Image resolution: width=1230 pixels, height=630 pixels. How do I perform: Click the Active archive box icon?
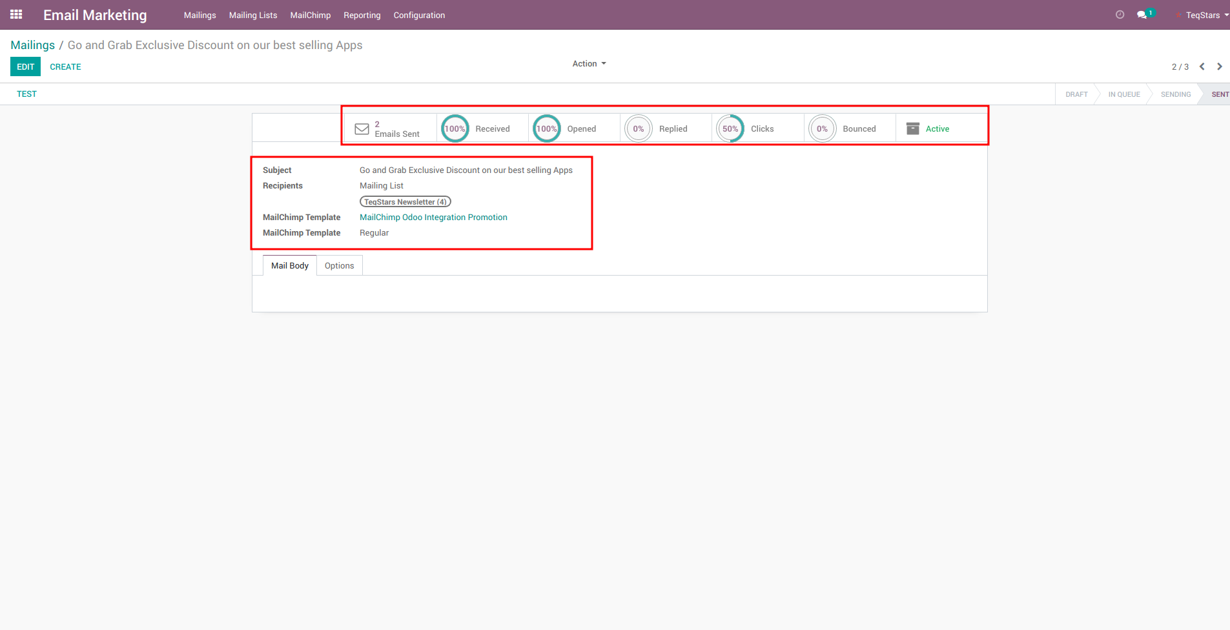pos(912,128)
